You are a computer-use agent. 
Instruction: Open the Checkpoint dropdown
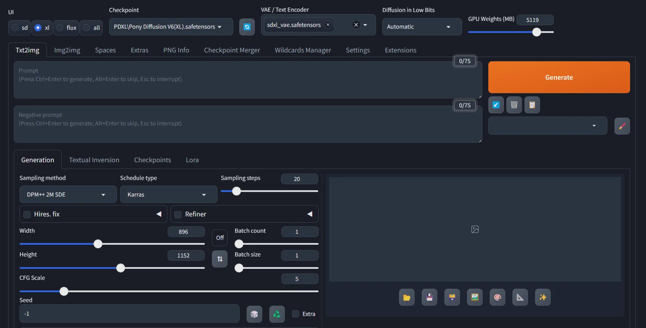click(171, 27)
